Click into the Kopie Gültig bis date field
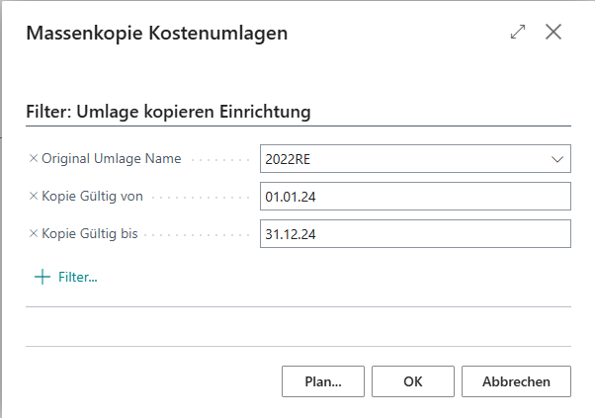 click(415, 233)
